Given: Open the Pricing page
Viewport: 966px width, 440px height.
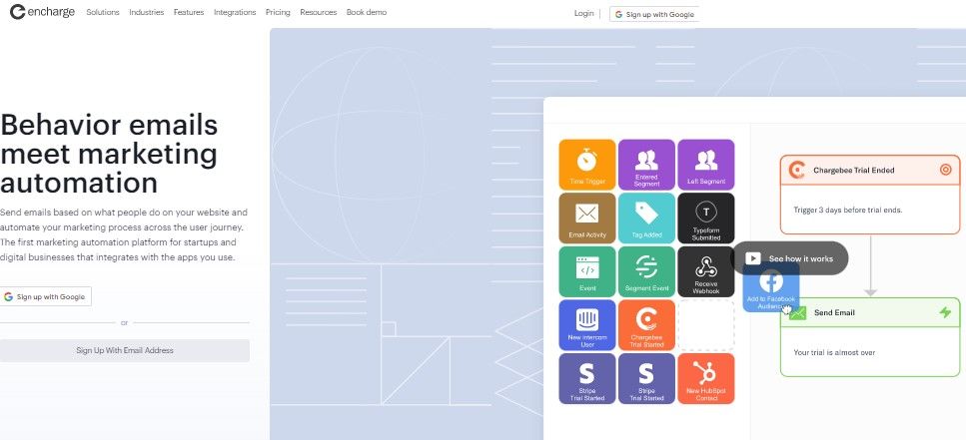Looking at the screenshot, I should pos(278,12).
